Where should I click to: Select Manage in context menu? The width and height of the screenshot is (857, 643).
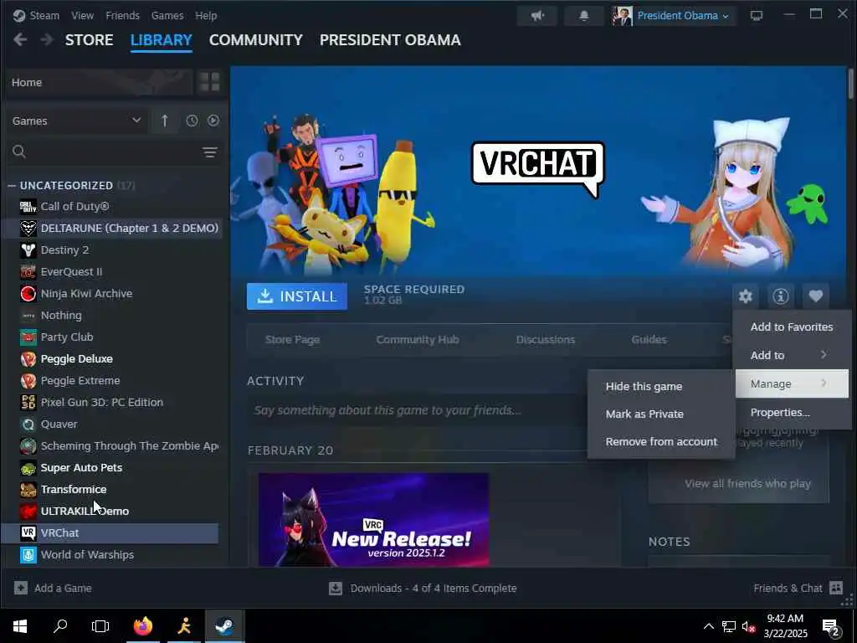point(792,383)
